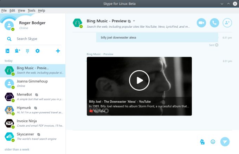
Task: Open the File menu
Action: [x=4, y=10]
